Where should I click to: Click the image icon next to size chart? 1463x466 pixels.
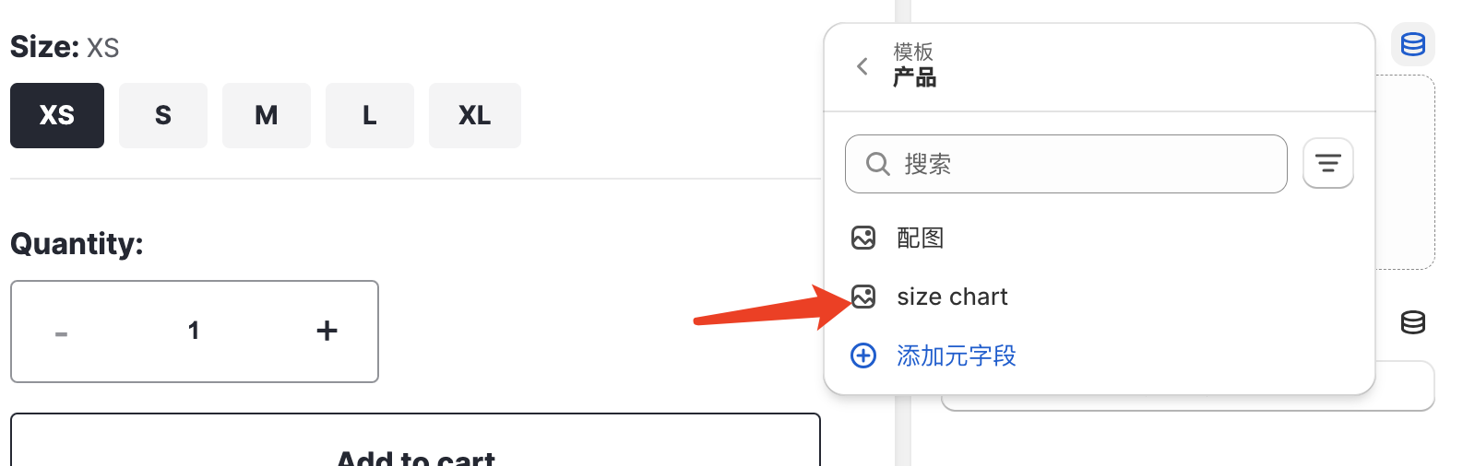point(863,297)
